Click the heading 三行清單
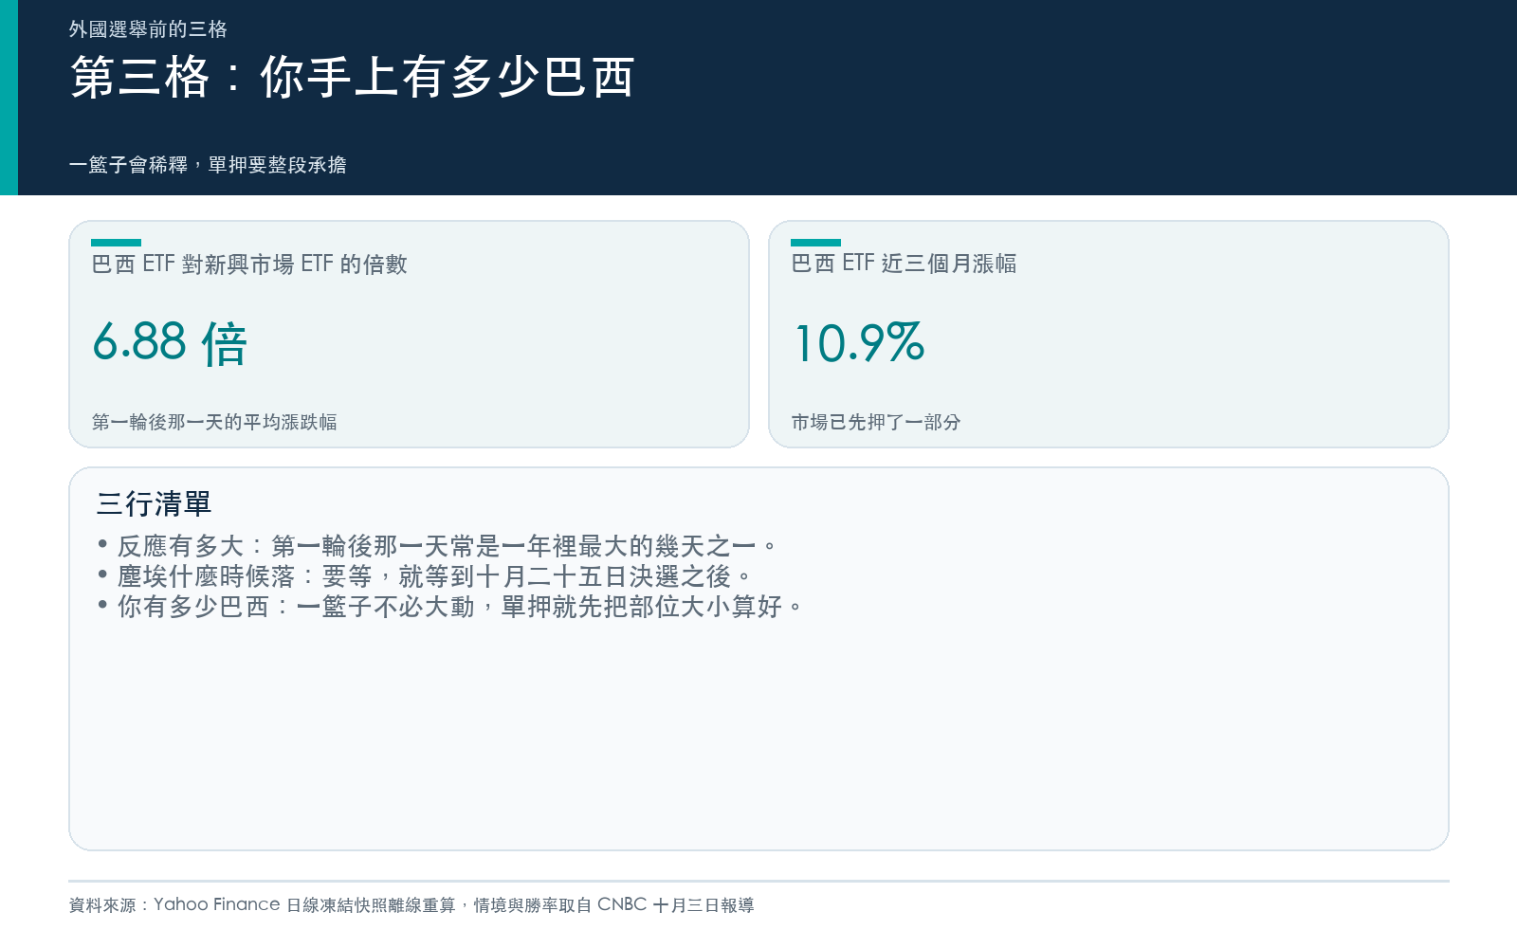 154,503
